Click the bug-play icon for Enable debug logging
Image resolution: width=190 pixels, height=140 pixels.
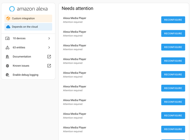click(x=8, y=75)
